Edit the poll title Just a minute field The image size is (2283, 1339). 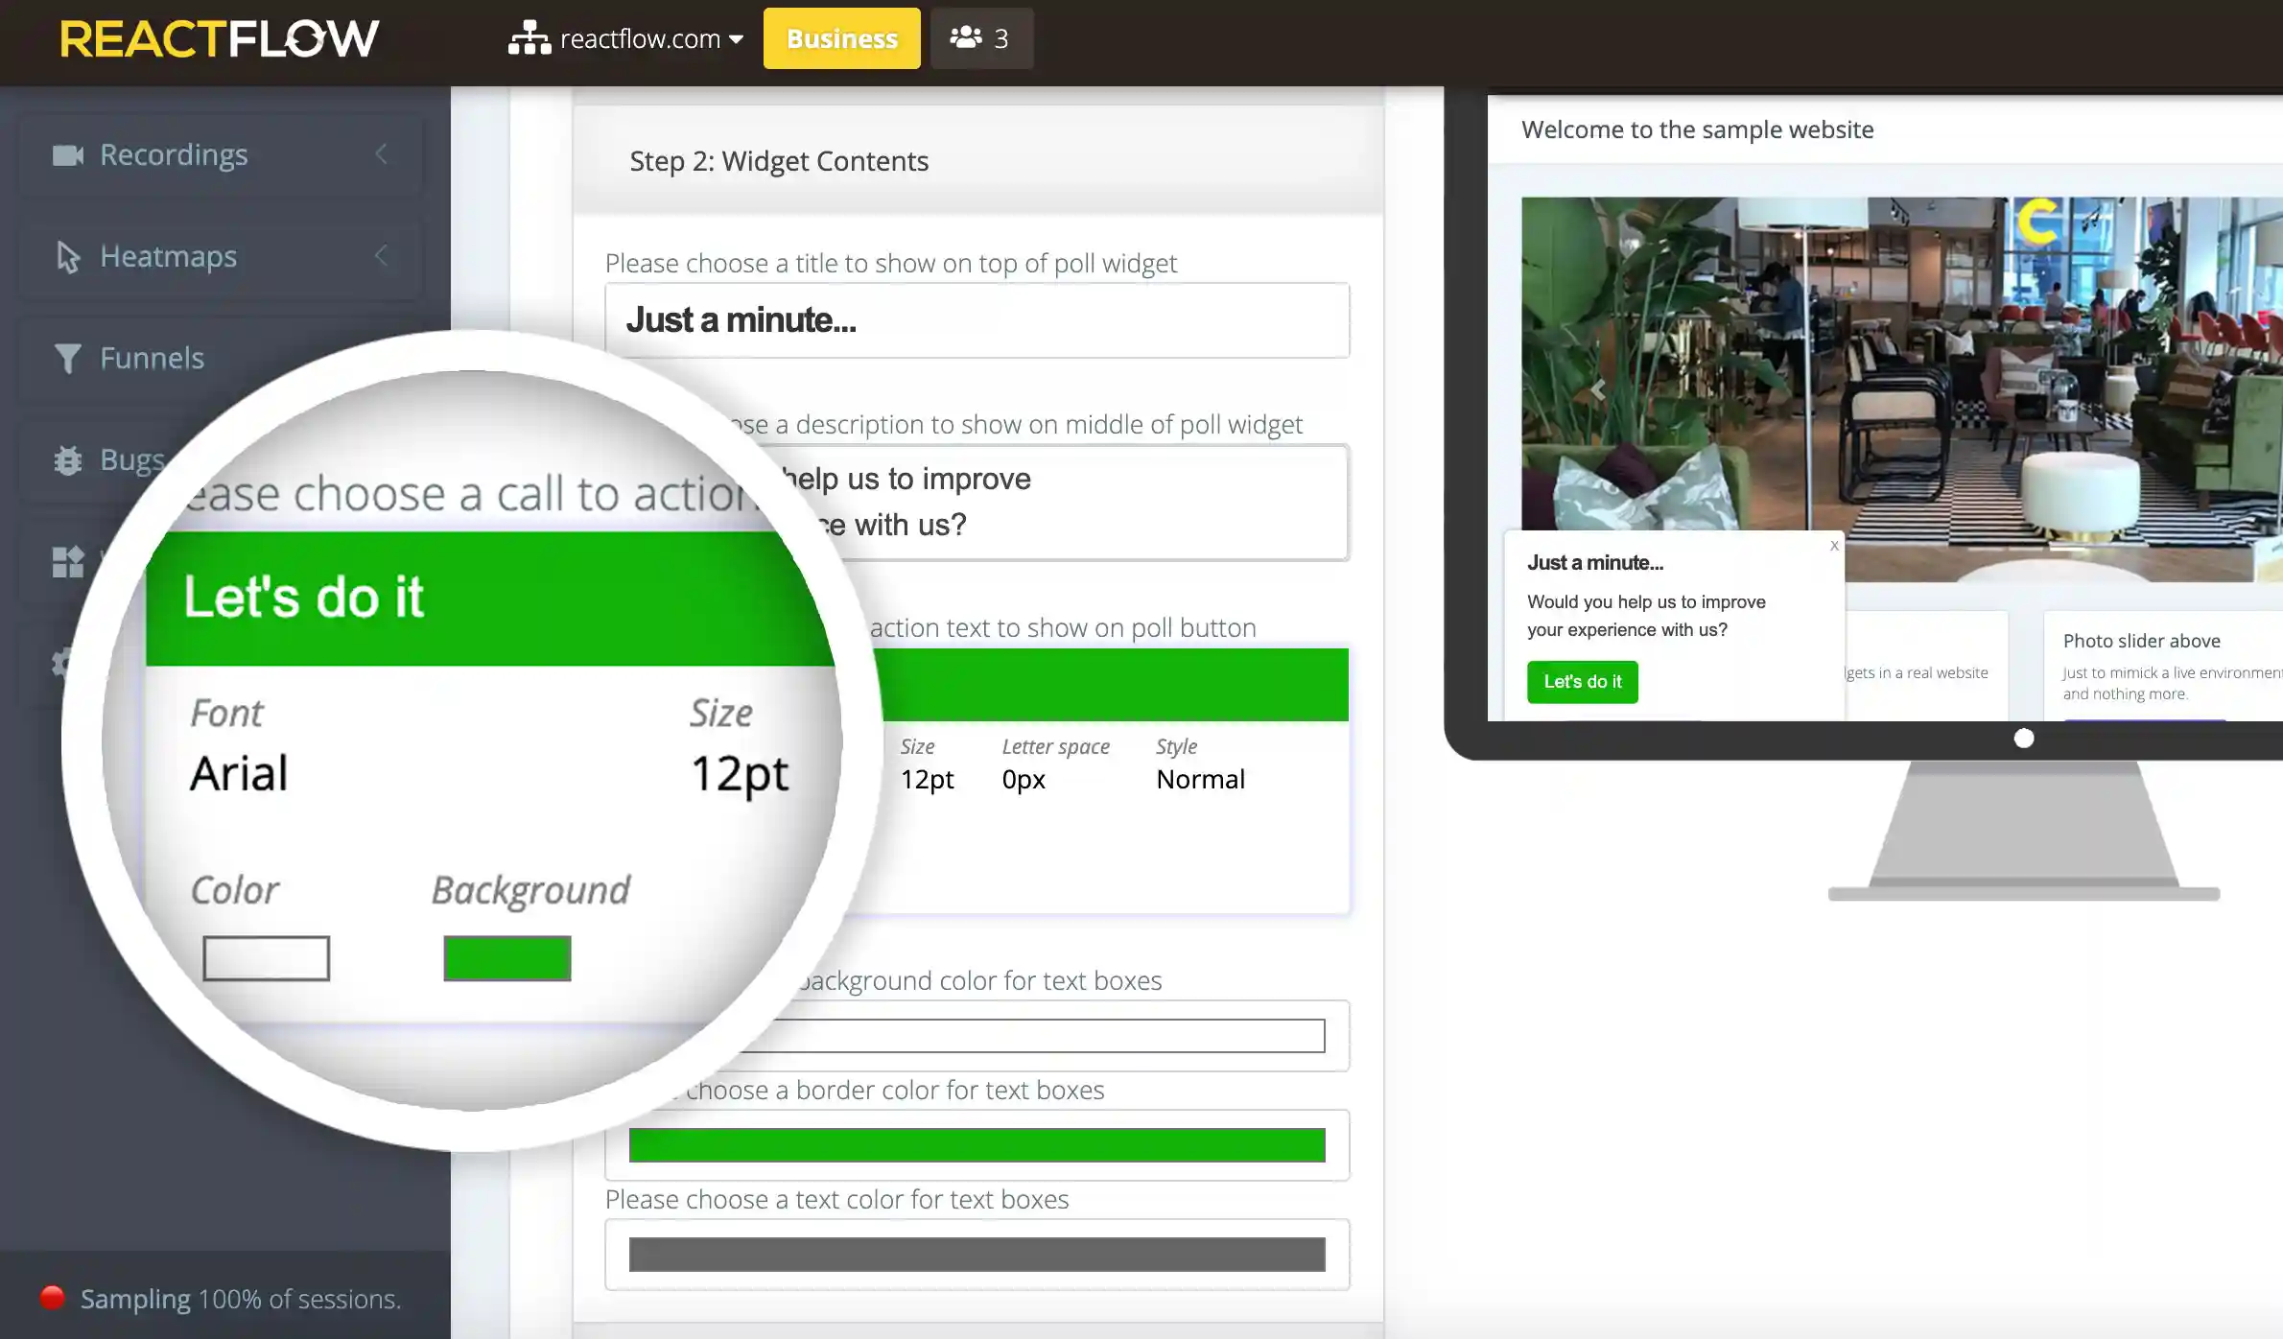tap(977, 320)
